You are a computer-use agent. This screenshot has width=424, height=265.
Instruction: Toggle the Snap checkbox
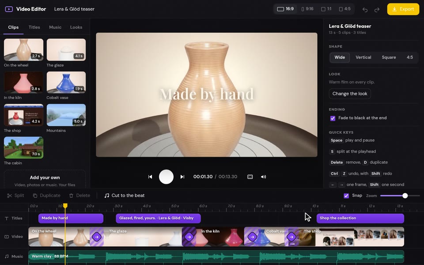tap(346, 196)
